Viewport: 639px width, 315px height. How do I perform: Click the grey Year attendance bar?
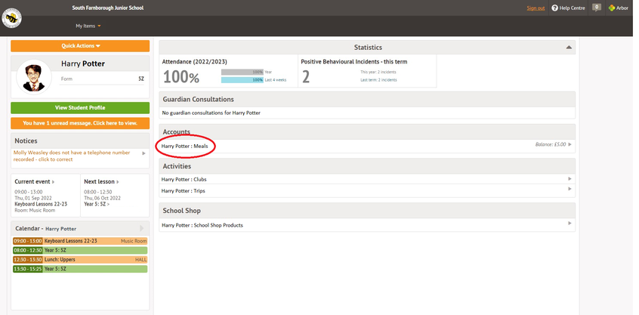click(x=242, y=72)
